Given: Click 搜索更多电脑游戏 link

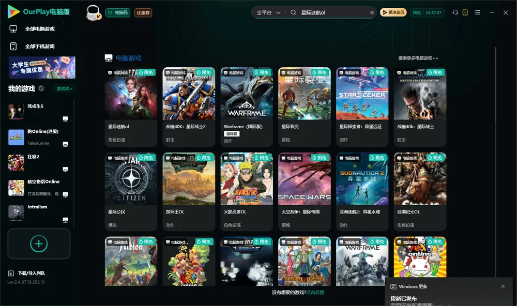Looking at the screenshot, I should tap(418, 58).
